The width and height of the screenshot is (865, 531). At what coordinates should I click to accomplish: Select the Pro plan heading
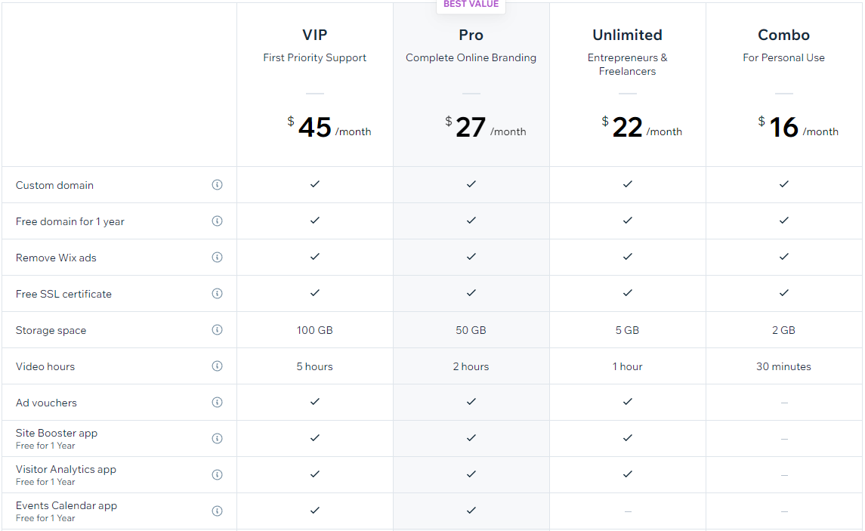[x=471, y=35]
